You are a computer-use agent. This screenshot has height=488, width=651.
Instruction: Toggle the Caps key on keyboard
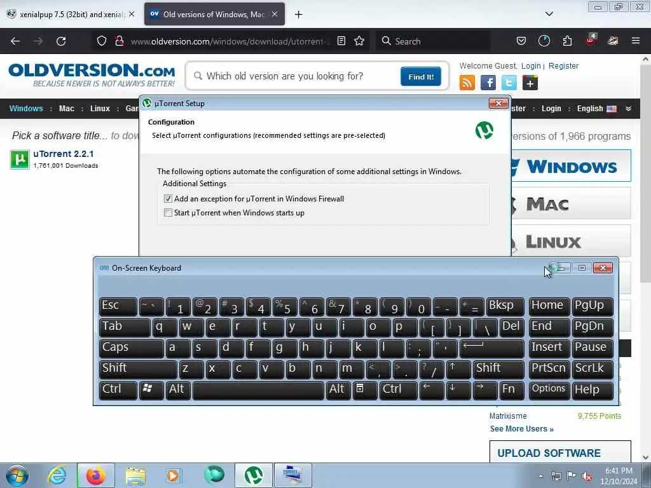coord(132,348)
